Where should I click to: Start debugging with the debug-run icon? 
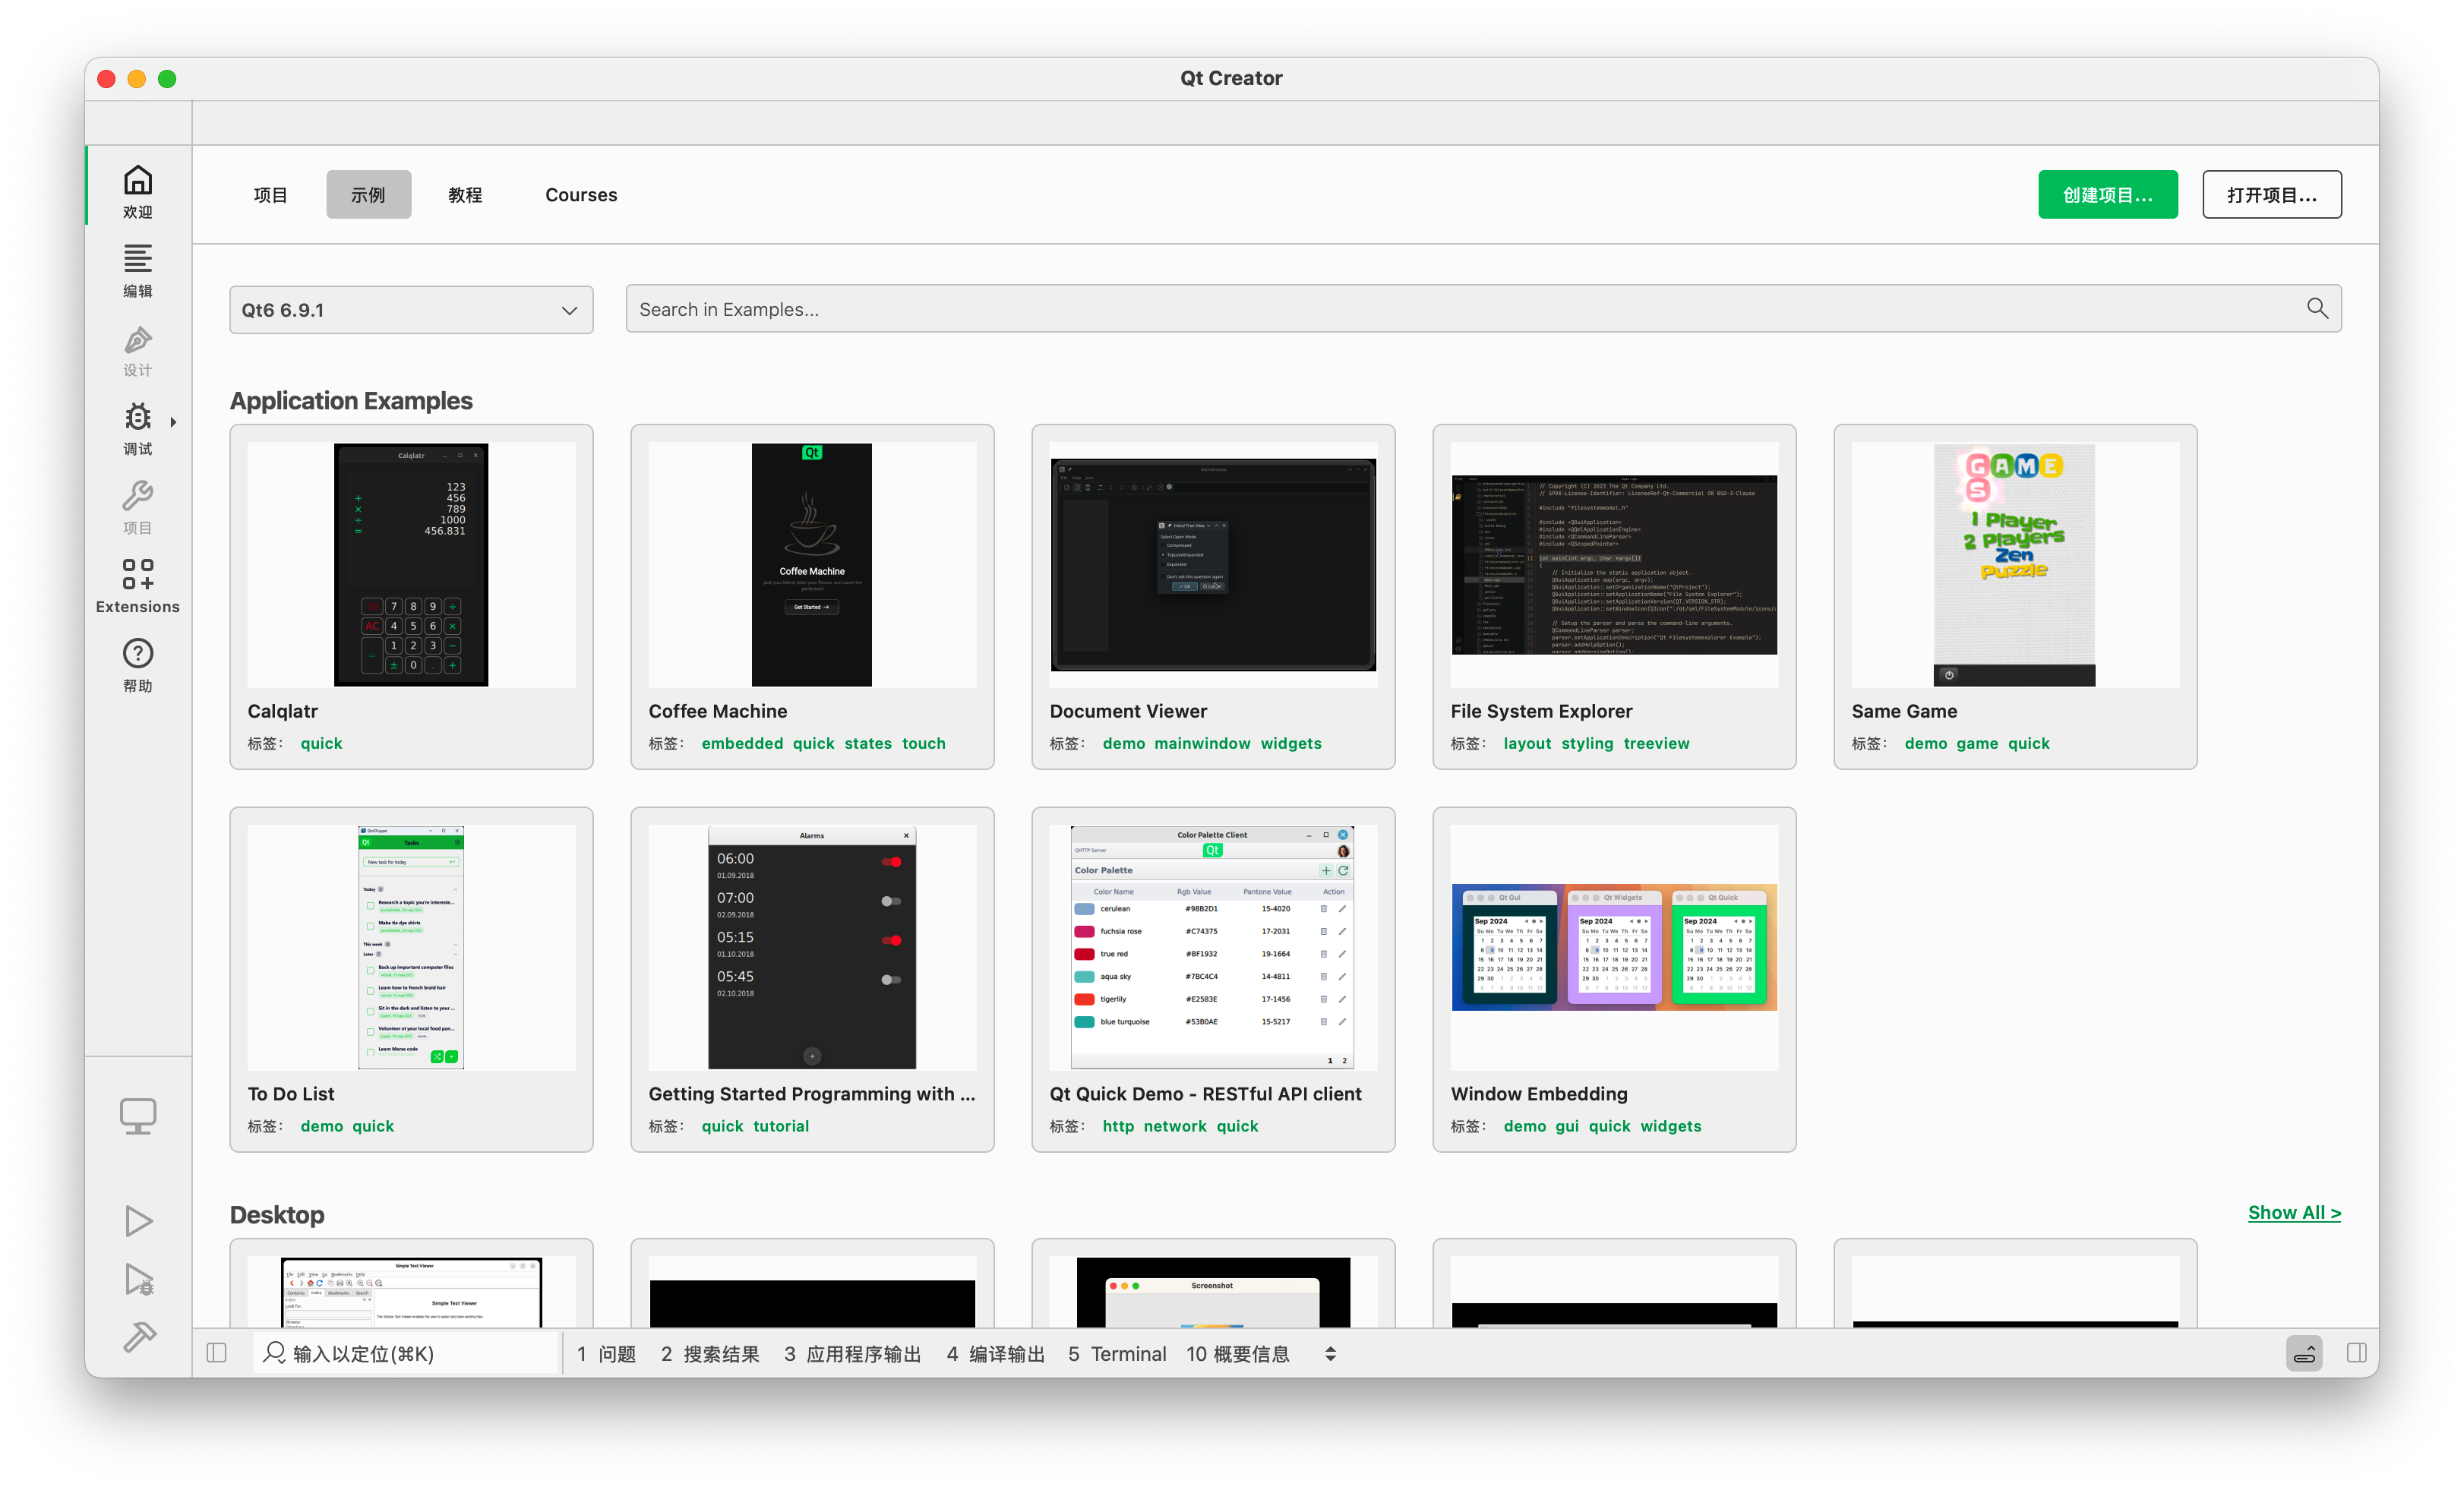click(x=138, y=1279)
